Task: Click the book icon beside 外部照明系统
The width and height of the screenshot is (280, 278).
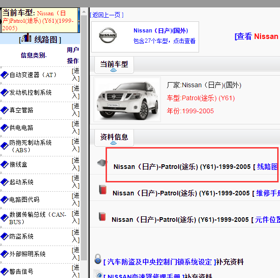Action: pos(5,254)
